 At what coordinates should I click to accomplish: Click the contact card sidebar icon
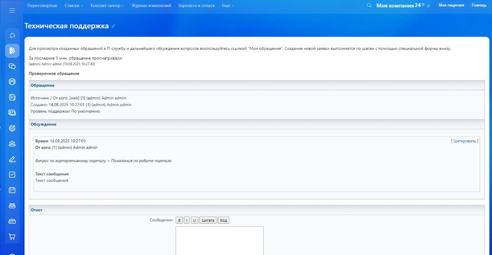(12, 113)
